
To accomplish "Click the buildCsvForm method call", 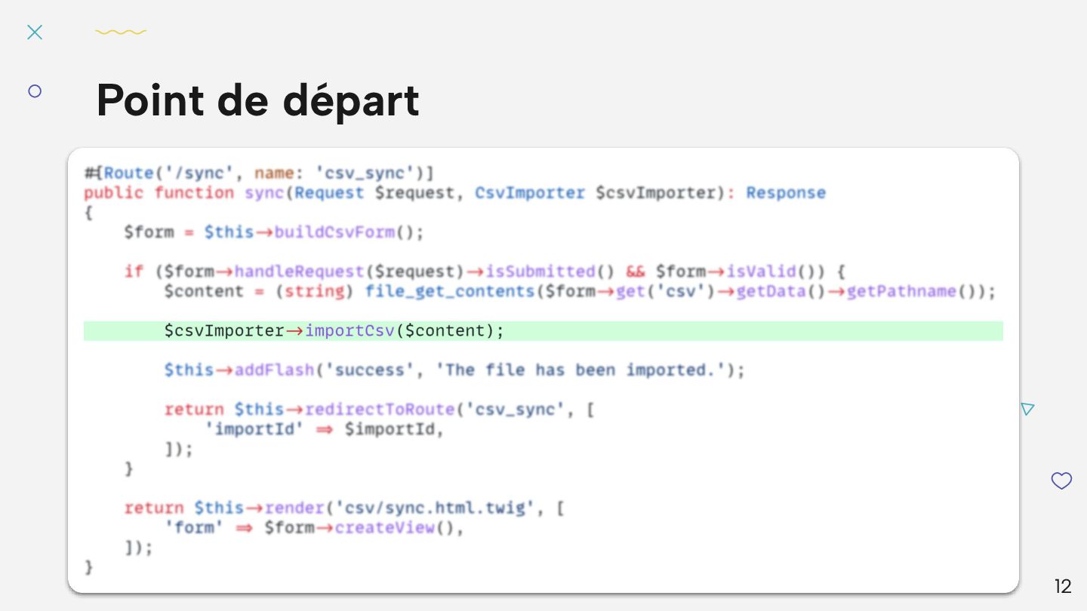I will (x=334, y=232).
